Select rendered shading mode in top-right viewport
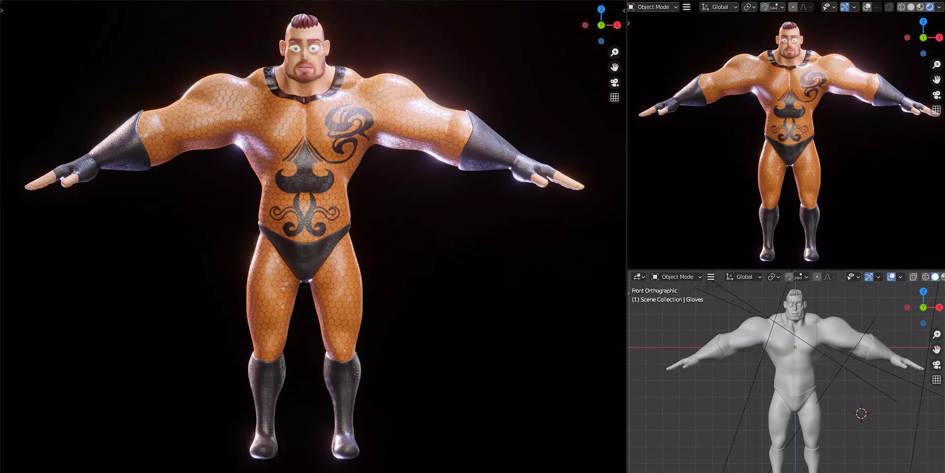The height and width of the screenshot is (473, 945). 929,7
